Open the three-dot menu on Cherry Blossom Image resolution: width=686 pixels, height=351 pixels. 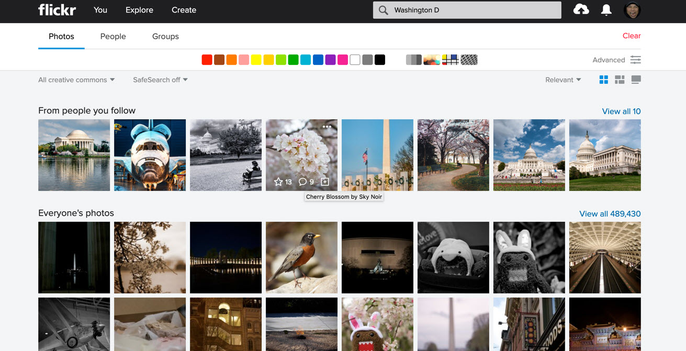327,127
